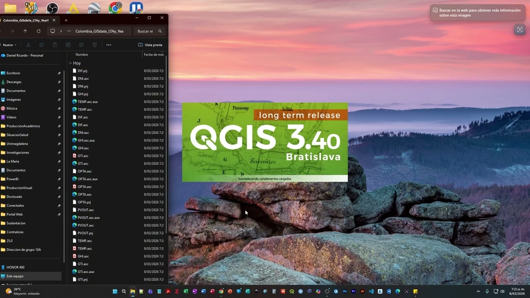The height and width of the screenshot is (298, 530).
Task: Toggle Vista previa pane
Action: (x=150, y=45)
